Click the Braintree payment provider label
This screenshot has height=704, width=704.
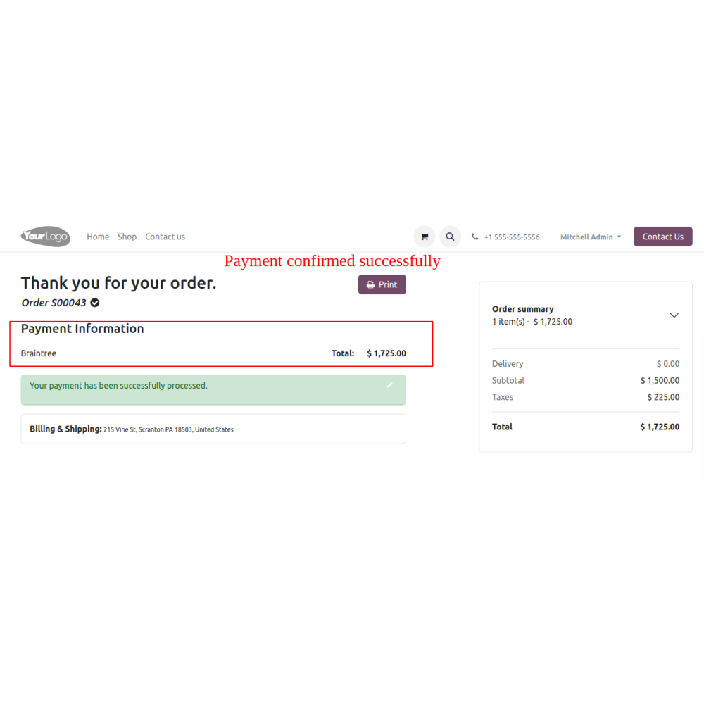point(39,353)
